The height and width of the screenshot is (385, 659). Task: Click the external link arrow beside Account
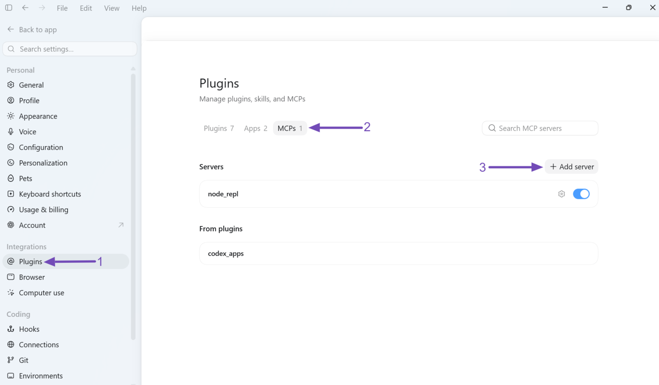pyautogui.click(x=121, y=225)
